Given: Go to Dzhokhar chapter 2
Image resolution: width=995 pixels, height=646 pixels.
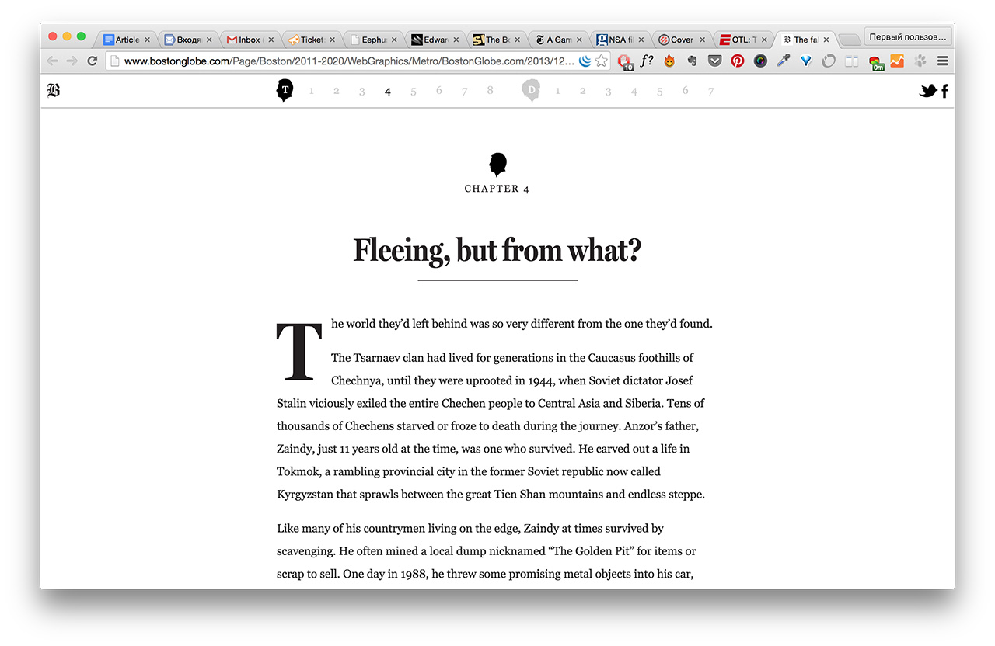Looking at the screenshot, I should pos(582,91).
